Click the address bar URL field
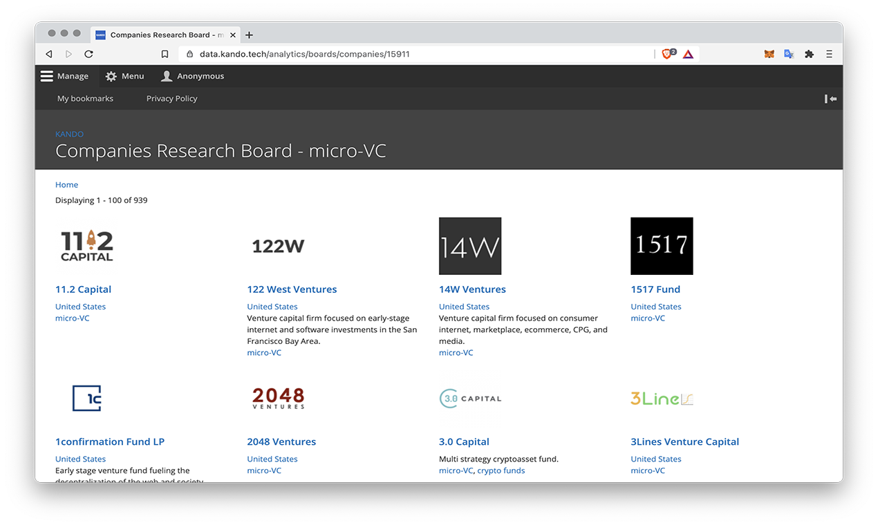 [x=415, y=54]
